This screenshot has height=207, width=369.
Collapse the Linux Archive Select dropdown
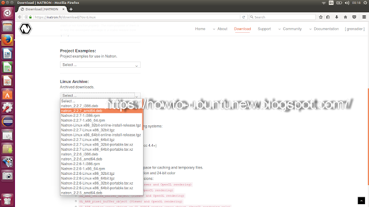coord(100,95)
